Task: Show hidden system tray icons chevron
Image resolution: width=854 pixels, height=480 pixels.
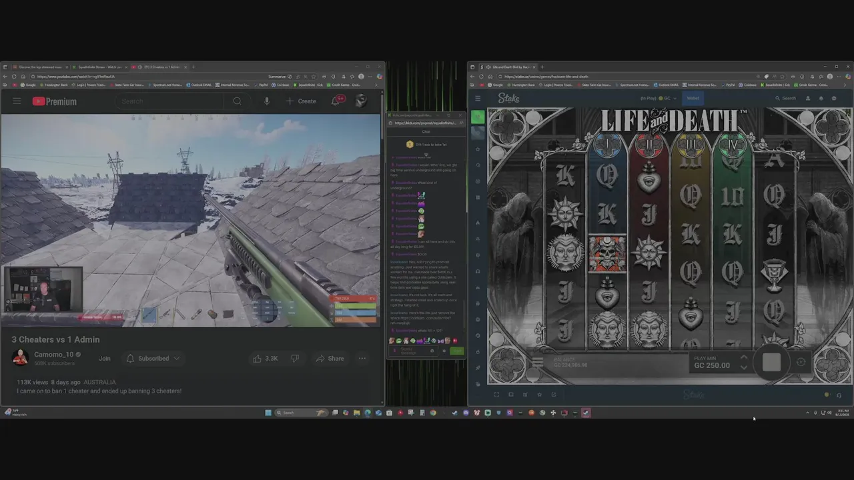Action: point(807,413)
